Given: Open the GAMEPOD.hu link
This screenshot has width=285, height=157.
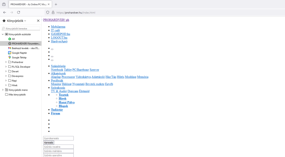Looking at the screenshot, I should [60, 34].
